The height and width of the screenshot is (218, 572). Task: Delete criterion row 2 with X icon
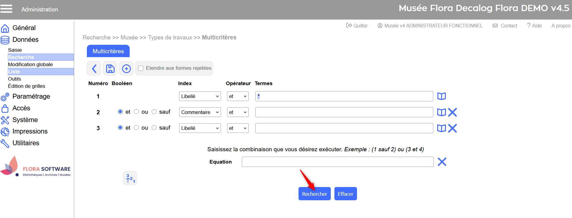[452, 112]
